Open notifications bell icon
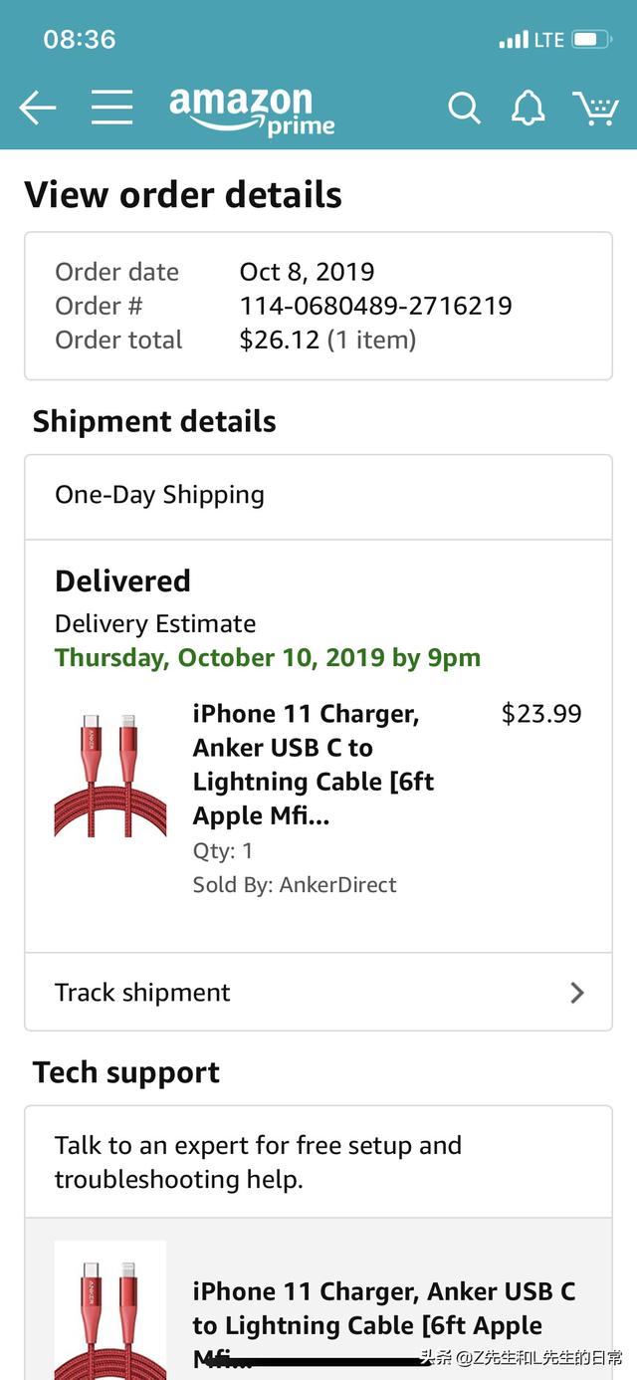637x1380 pixels. (x=528, y=108)
